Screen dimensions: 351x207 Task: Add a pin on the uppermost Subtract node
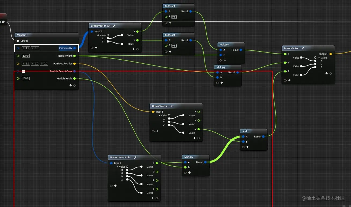click(170, 23)
